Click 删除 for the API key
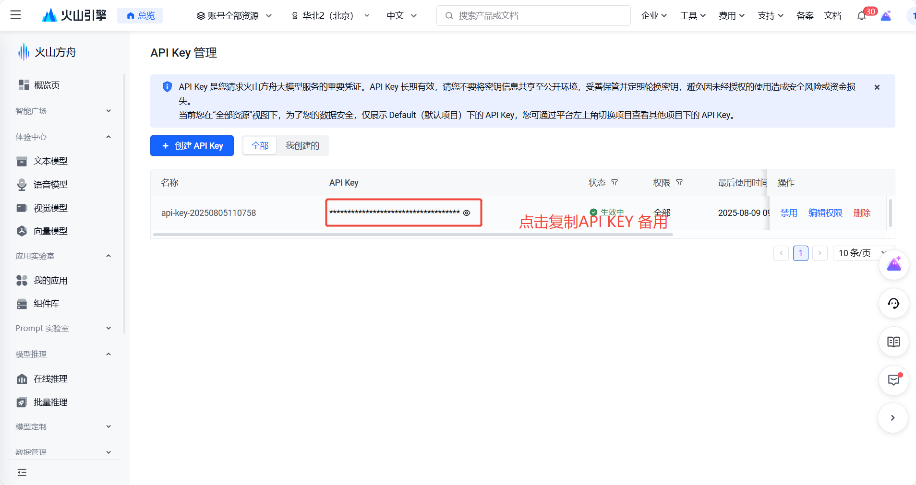Screen dimensions: 916x485 [862, 213]
